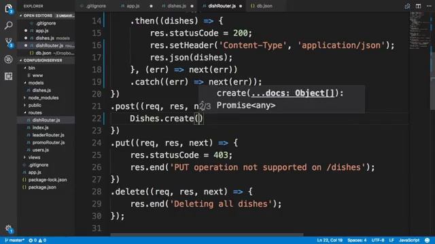Image resolution: width=435 pixels, height=244 pixels.
Task: Expand the node_modules folder
Action: [x=43, y=98]
